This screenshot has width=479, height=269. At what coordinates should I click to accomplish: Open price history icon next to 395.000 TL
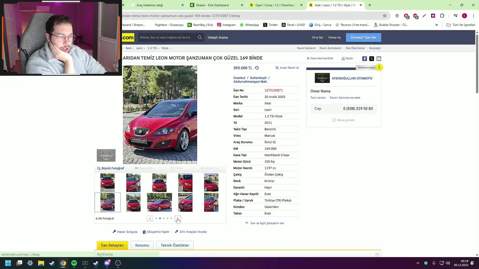pos(257,68)
